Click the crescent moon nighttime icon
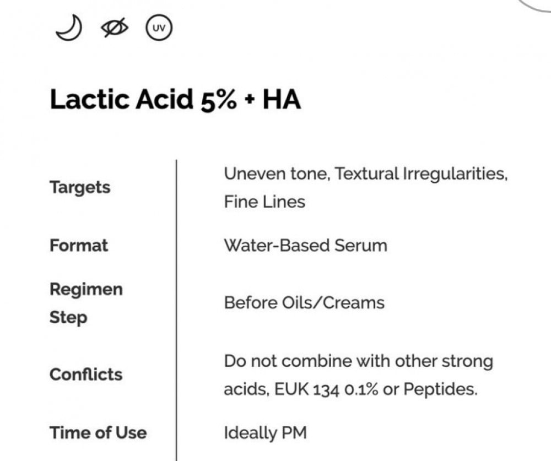The width and height of the screenshot is (551, 461). click(69, 28)
